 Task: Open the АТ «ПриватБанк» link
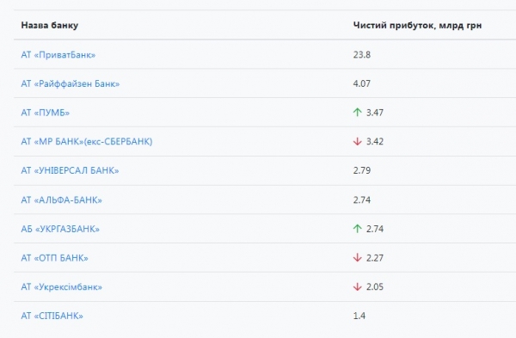pos(58,55)
